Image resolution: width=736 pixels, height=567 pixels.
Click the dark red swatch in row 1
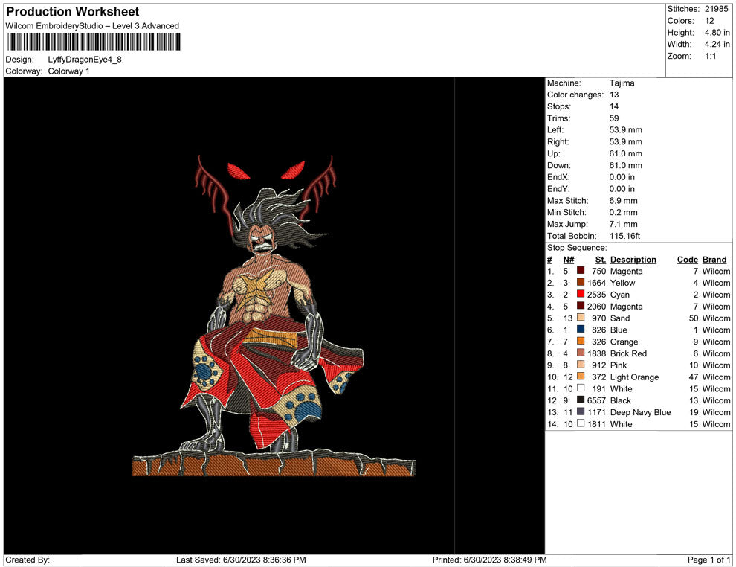[x=581, y=271]
